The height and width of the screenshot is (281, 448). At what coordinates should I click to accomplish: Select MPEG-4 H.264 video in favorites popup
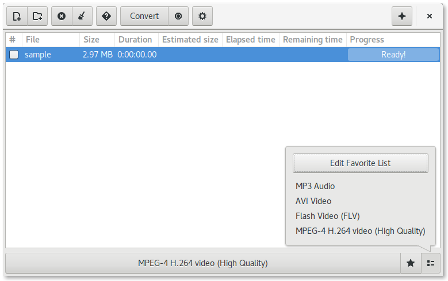(x=360, y=231)
